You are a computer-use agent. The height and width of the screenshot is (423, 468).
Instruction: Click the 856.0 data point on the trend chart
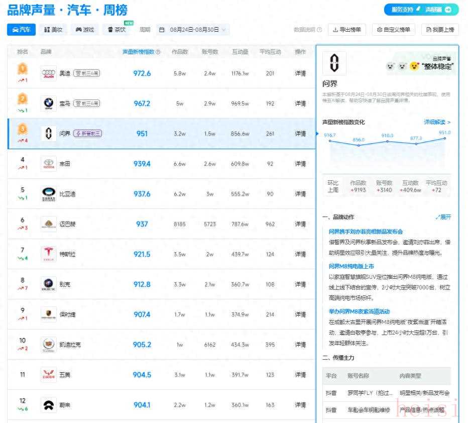pos(359,145)
